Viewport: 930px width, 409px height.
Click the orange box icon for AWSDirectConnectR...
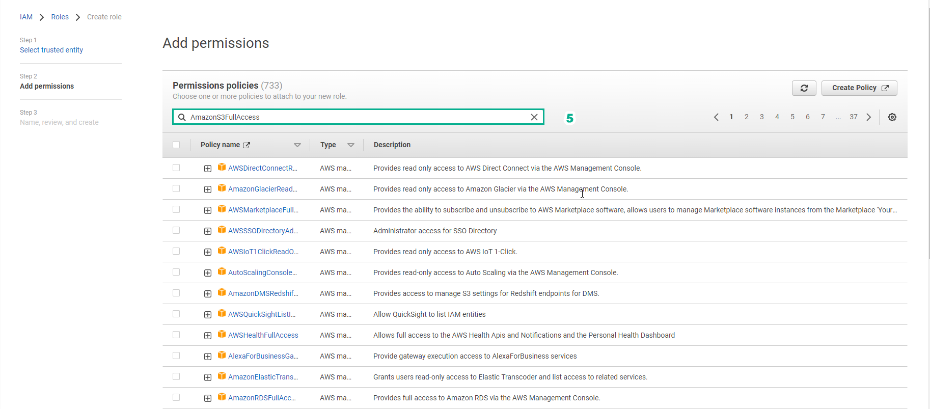tap(222, 167)
